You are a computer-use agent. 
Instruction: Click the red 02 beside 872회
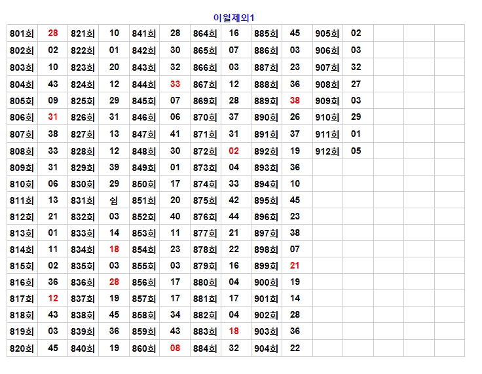(234, 151)
